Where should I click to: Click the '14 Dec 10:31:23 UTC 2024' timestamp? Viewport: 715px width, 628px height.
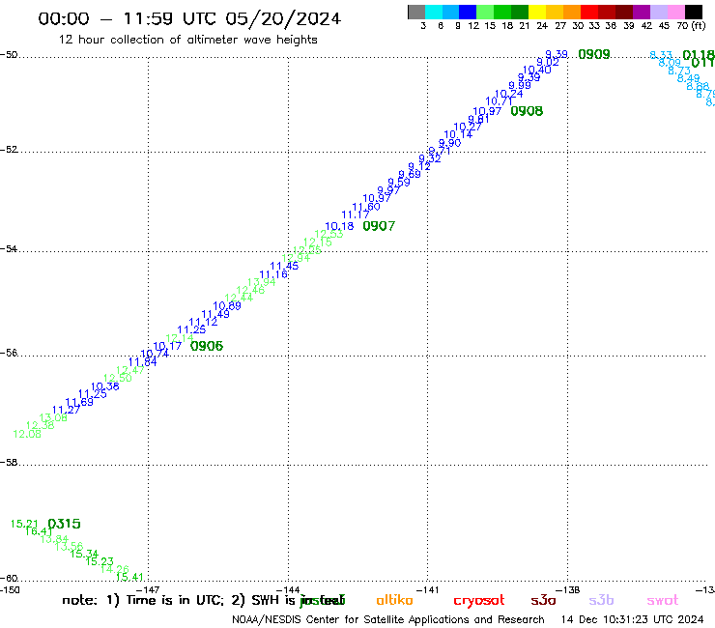(633, 619)
